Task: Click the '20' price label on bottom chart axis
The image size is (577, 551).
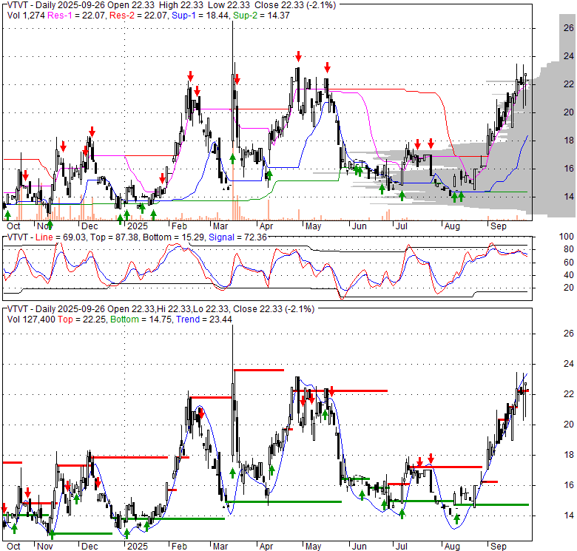Action: 569,425
